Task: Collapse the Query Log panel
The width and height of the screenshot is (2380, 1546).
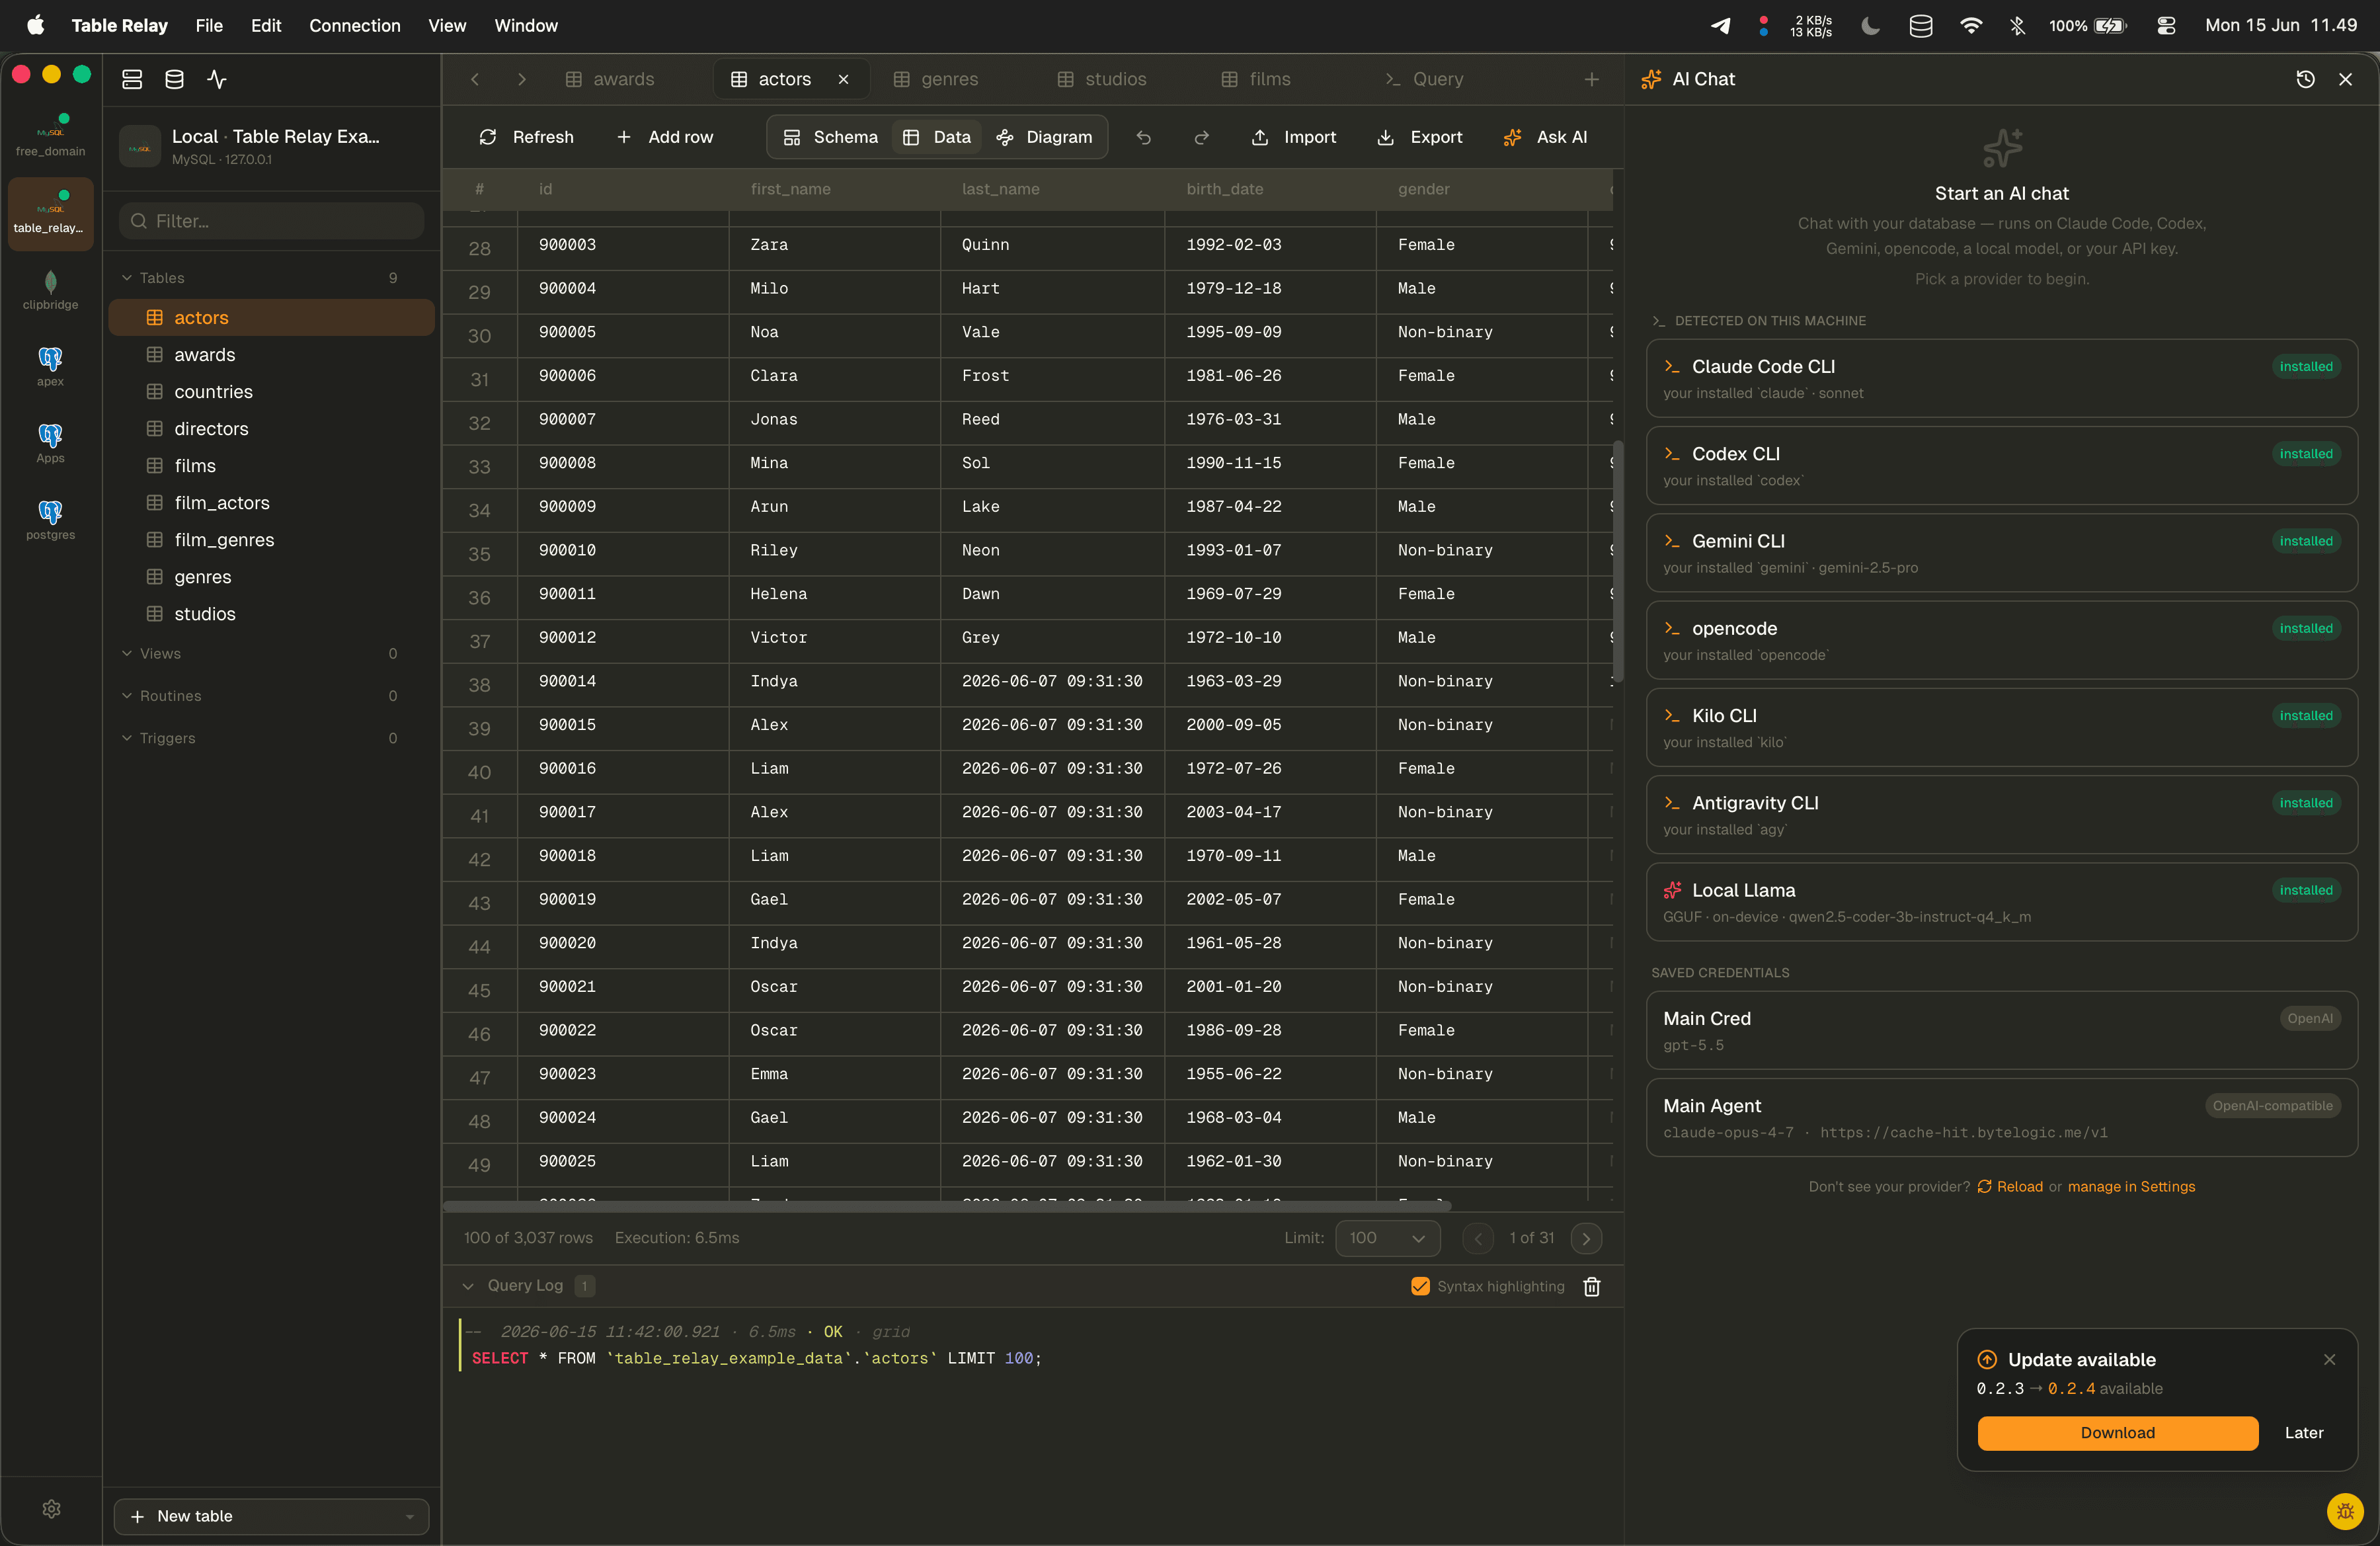Action: pos(468,1286)
